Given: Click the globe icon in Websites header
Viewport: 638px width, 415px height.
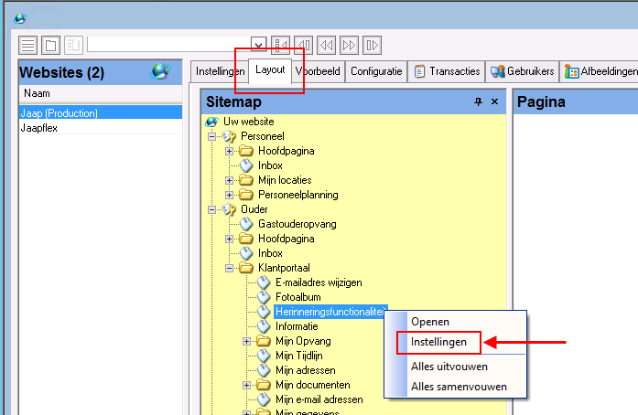Looking at the screenshot, I should (159, 71).
